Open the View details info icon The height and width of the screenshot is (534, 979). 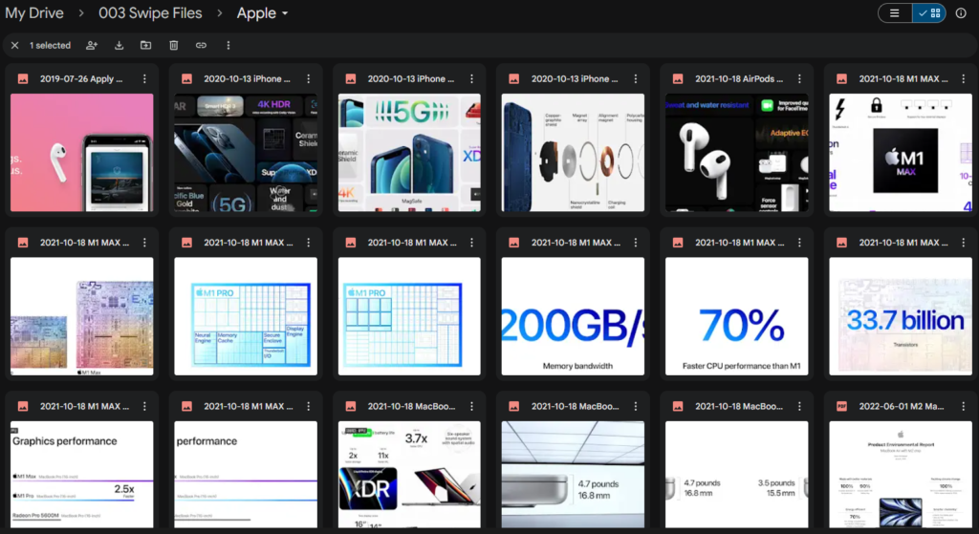tap(961, 13)
